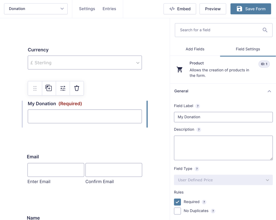
Task: Open help tooltip for Field Label
Action: 198,106
